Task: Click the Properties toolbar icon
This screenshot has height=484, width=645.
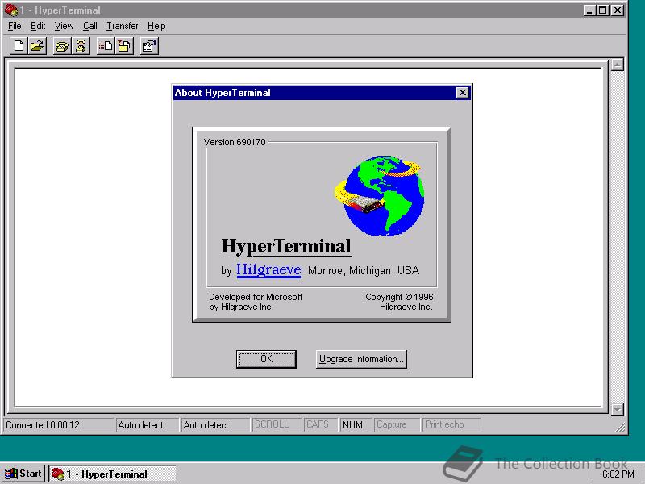Action: [x=149, y=46]
